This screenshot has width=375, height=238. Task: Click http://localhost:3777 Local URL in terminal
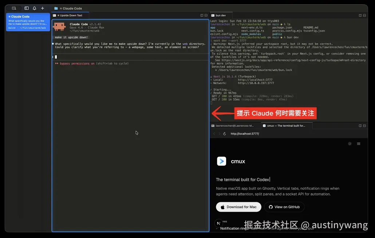coord(255,80)
